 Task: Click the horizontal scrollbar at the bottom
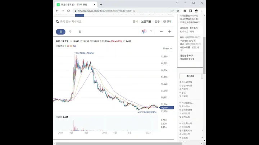[119, 144]
